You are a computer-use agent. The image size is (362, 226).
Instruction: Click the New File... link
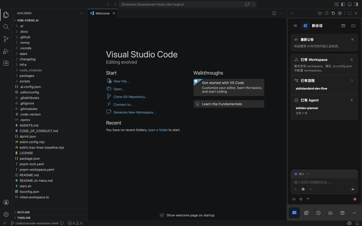click(121, 81)
